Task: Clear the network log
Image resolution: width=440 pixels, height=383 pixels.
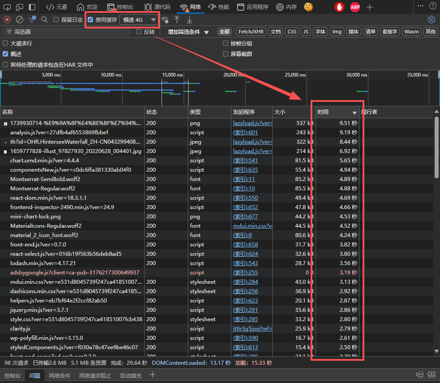Action: 20,20
